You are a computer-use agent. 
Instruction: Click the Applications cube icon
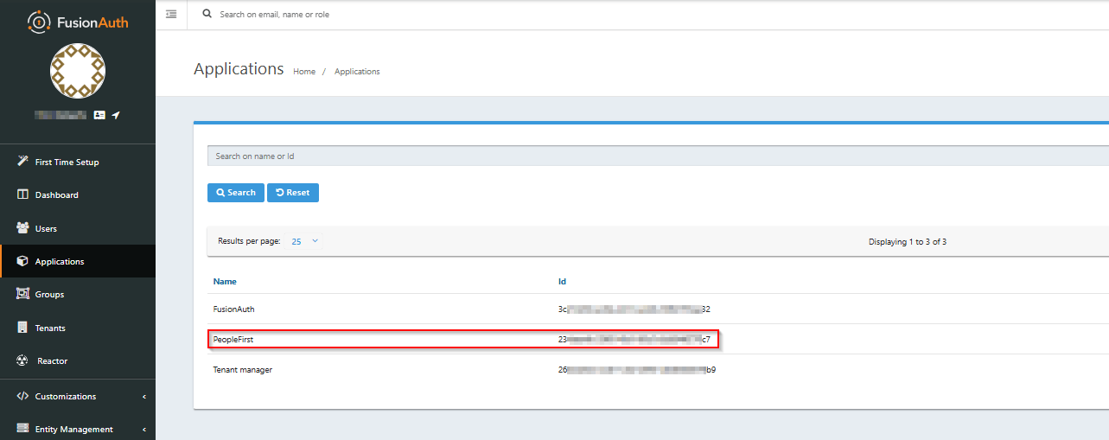tap(22, 261)
